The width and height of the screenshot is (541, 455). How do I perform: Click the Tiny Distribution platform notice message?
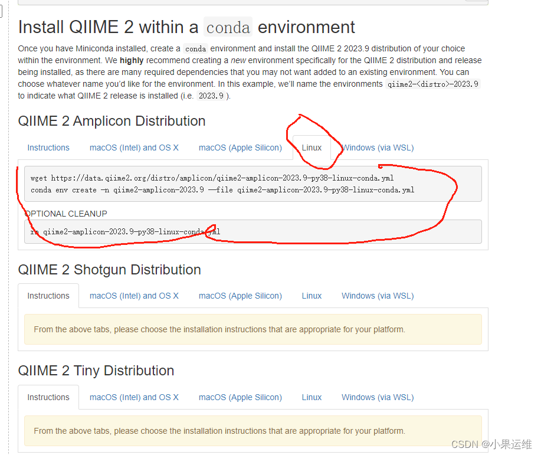(253, 431)
